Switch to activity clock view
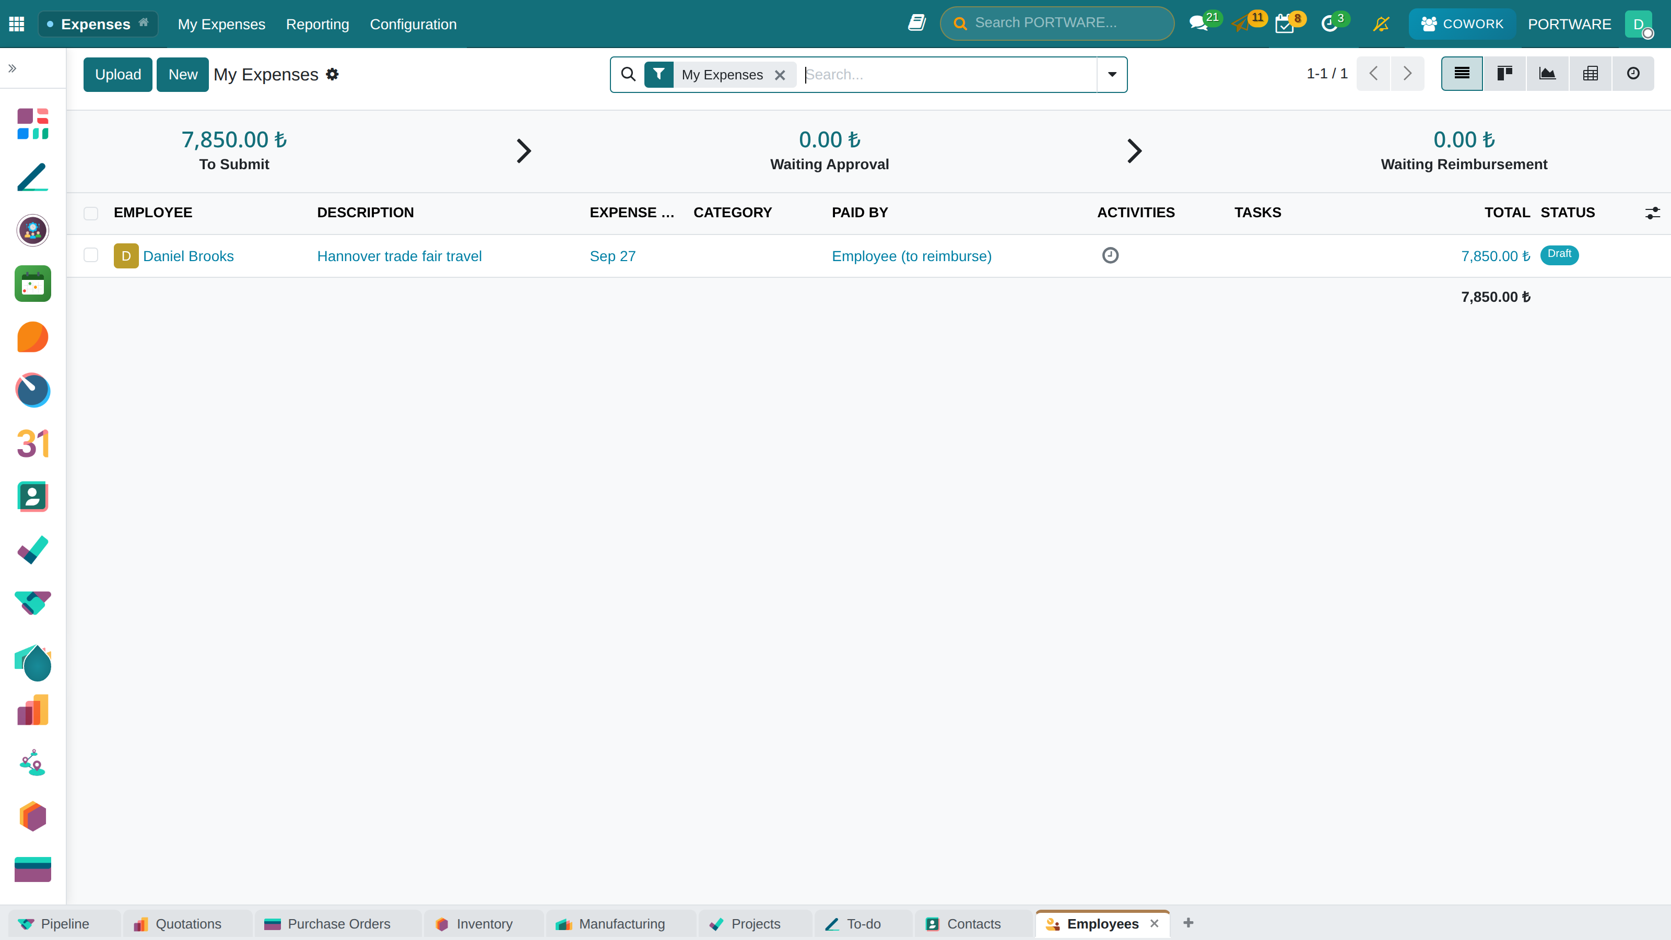The width and height of the screenshot is (1671, 940). (x=1633, y=73)
